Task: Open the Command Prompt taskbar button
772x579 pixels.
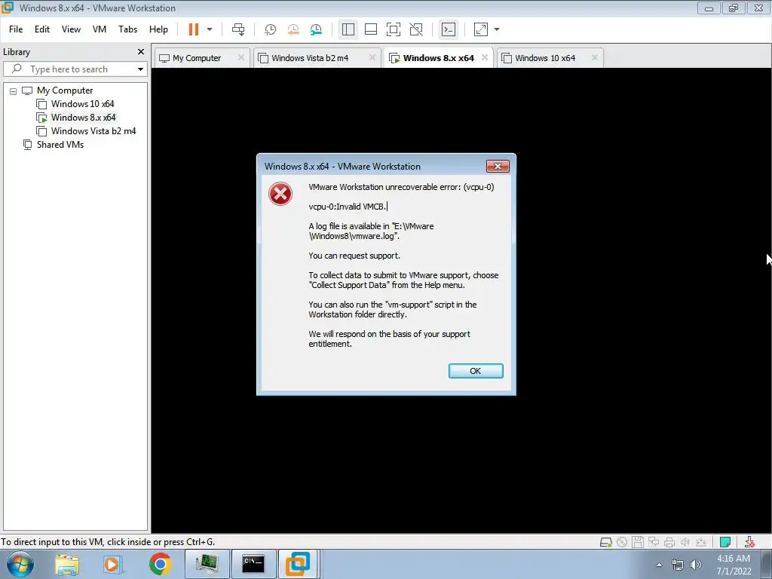Action: point(253,564)
